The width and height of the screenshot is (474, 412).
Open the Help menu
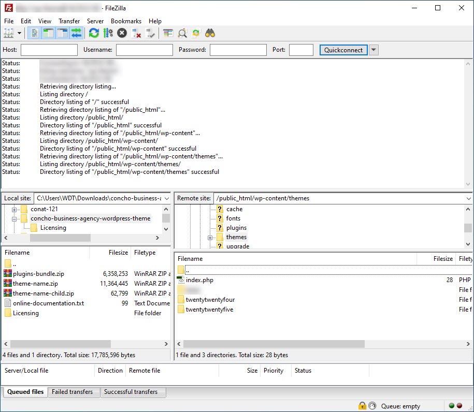(155, 21)
